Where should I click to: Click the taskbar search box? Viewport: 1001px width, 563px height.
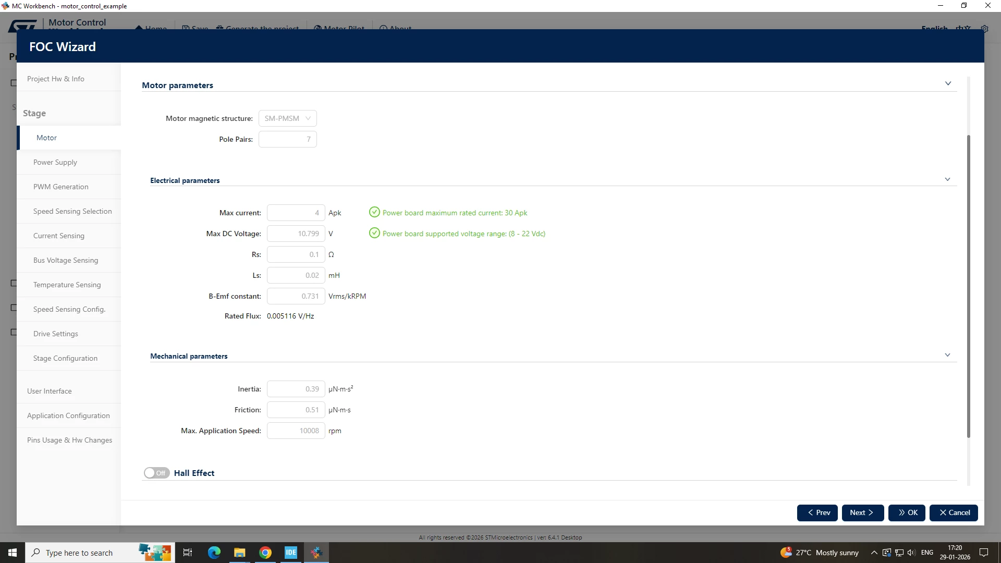(99, 553)
